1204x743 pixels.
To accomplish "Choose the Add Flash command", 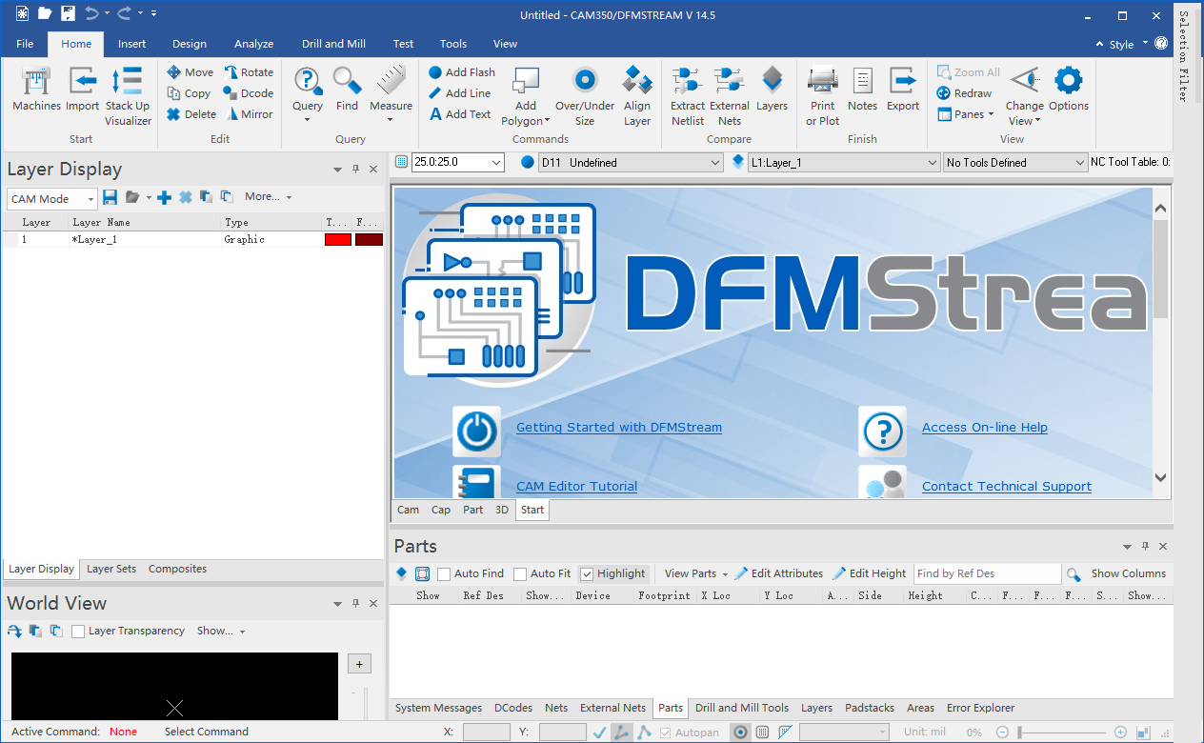I will [x=462, y=72].
